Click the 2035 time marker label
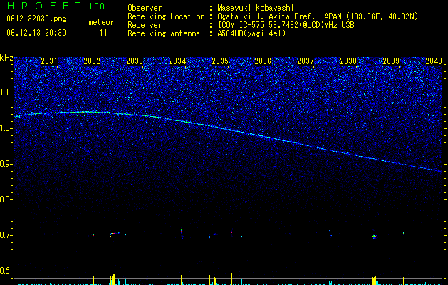Viewport: 448px width, 285px height. coord(220,61)
